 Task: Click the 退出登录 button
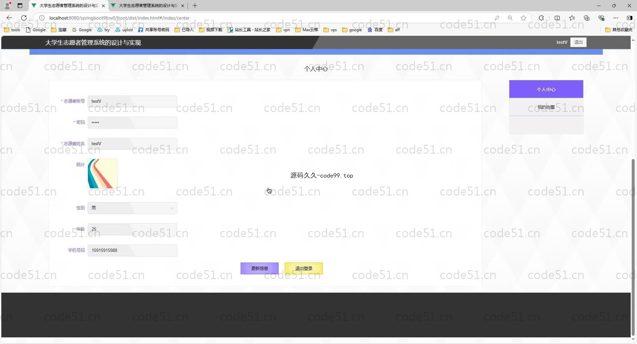click(304, 268)
